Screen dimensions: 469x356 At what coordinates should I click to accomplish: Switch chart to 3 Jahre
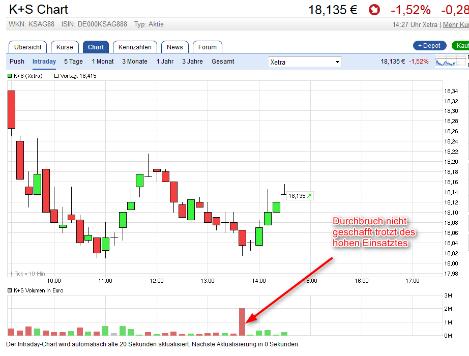(192, 62)
